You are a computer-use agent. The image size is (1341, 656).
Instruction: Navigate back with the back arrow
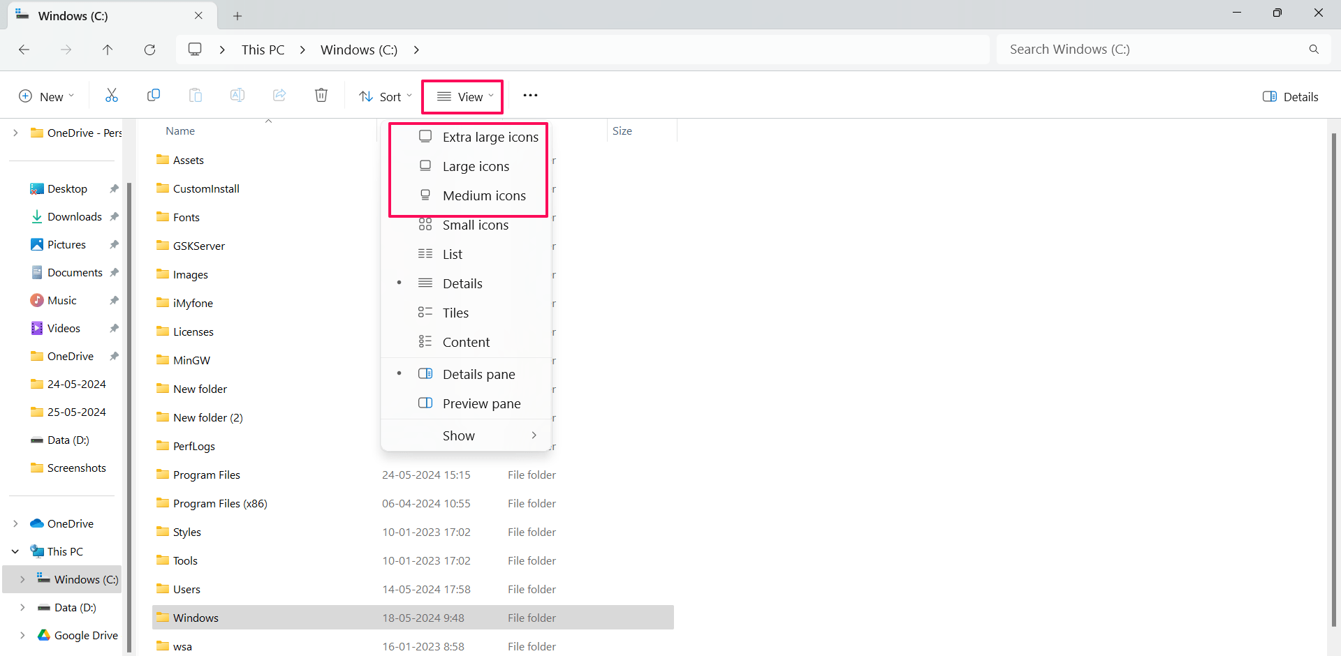click(x=24, y=50)
